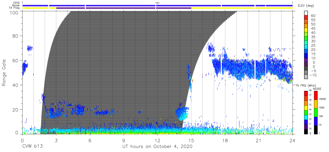Click the "30" label on the ELEV colorbar
The height and width of the screenshot is (152, 329).
coord(313,41)
